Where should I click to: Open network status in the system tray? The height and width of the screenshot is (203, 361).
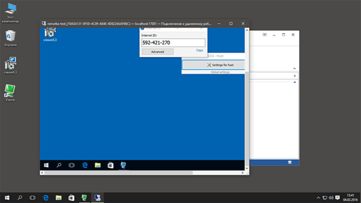(x=324, y=198)
